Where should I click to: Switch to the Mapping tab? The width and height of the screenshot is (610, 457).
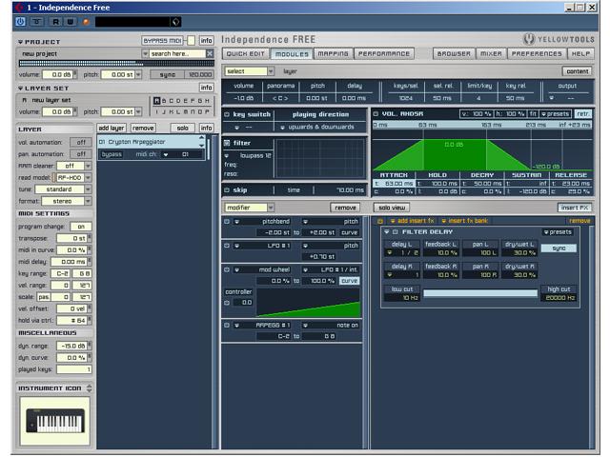(333, 54)
